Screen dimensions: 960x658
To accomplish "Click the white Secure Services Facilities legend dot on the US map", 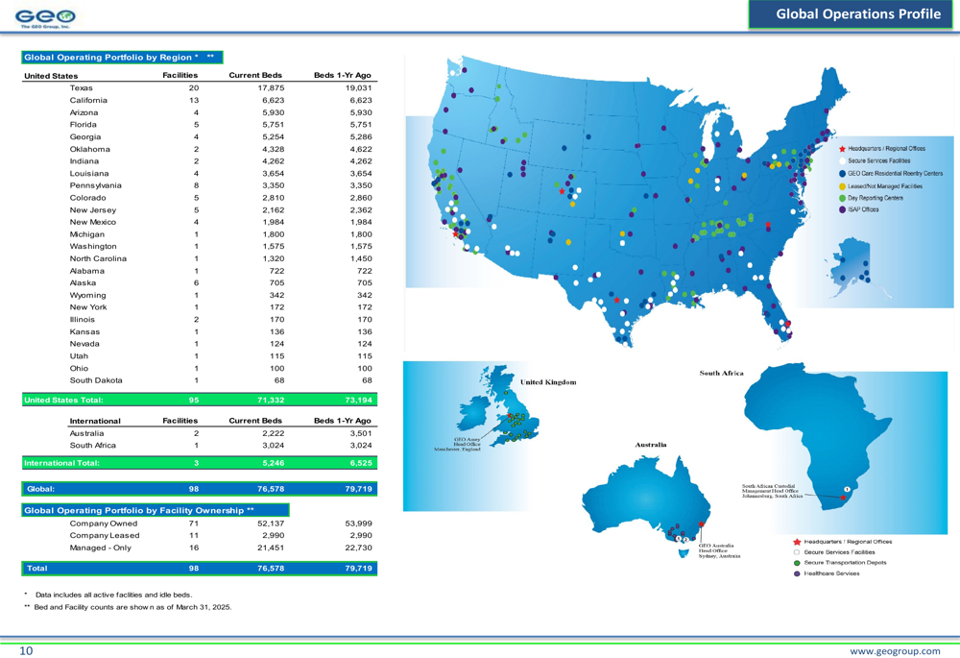I will (x=842, y=161).
